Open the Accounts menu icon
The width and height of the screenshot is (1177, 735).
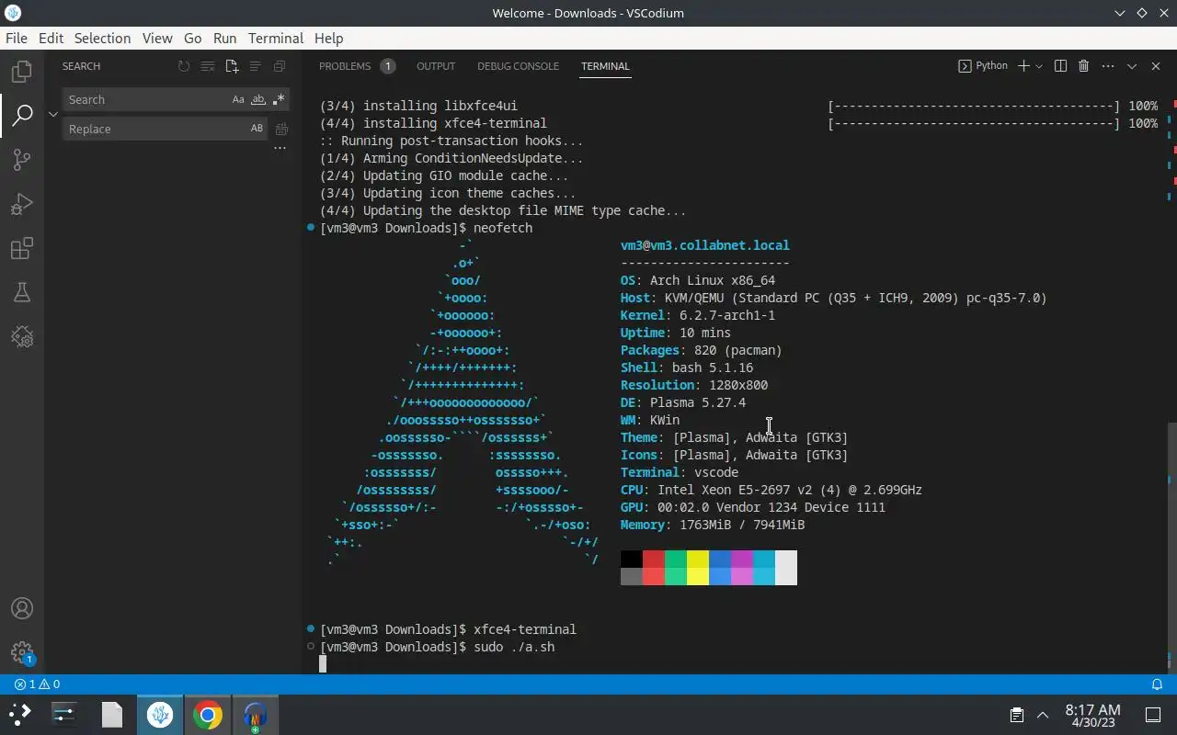(x=22, y=608)
